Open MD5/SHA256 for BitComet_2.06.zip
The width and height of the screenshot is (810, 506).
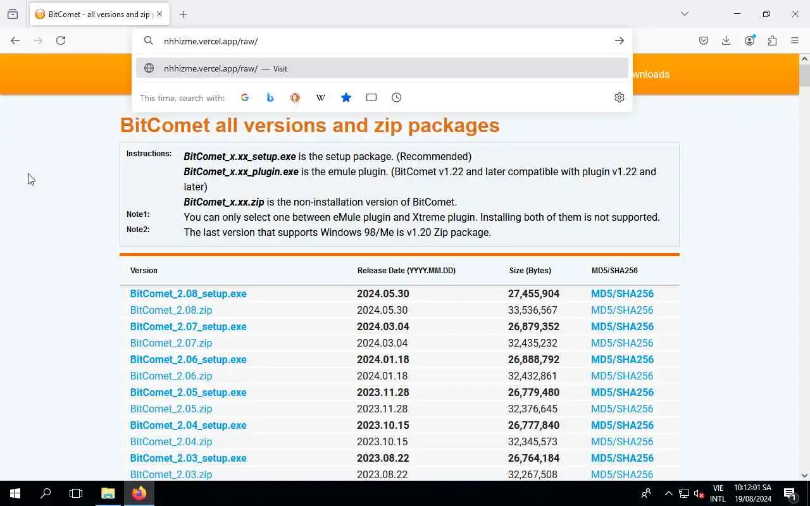[622, 376]
